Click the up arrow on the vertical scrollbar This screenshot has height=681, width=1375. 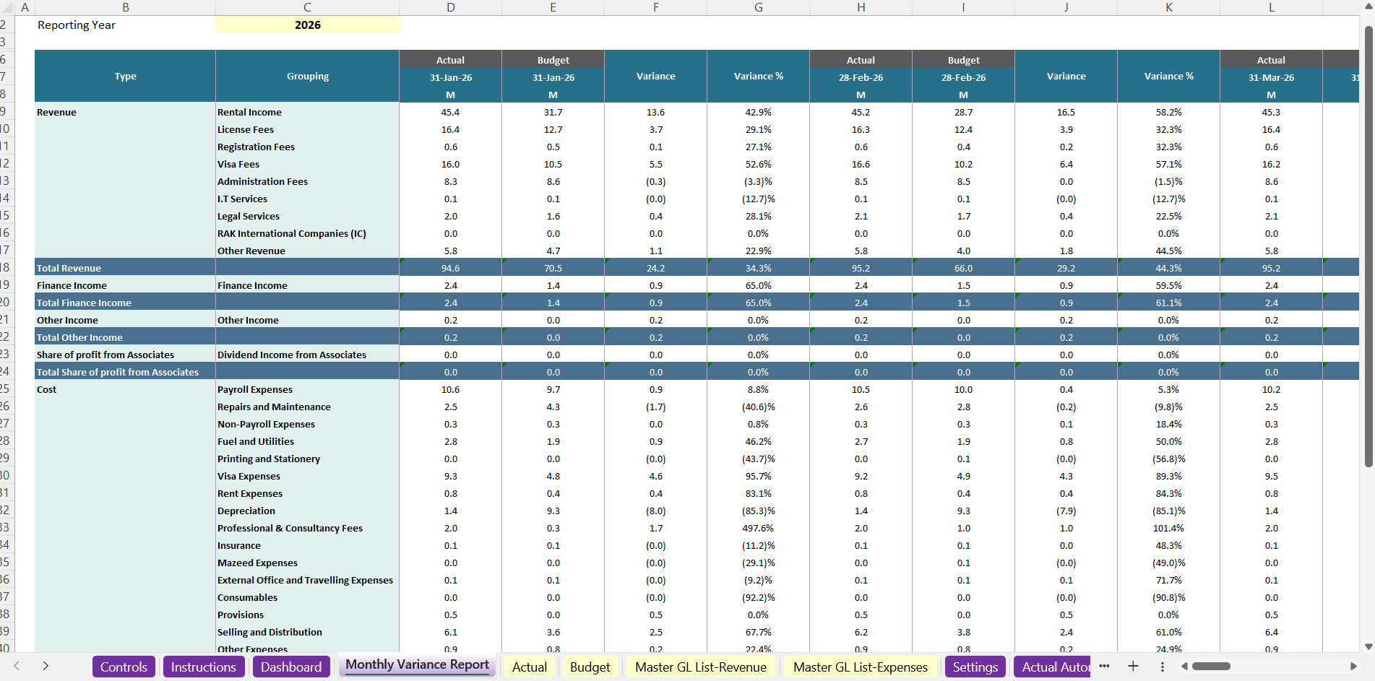tap(1369, 6)
